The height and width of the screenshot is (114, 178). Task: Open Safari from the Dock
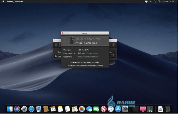coord(31,109)
